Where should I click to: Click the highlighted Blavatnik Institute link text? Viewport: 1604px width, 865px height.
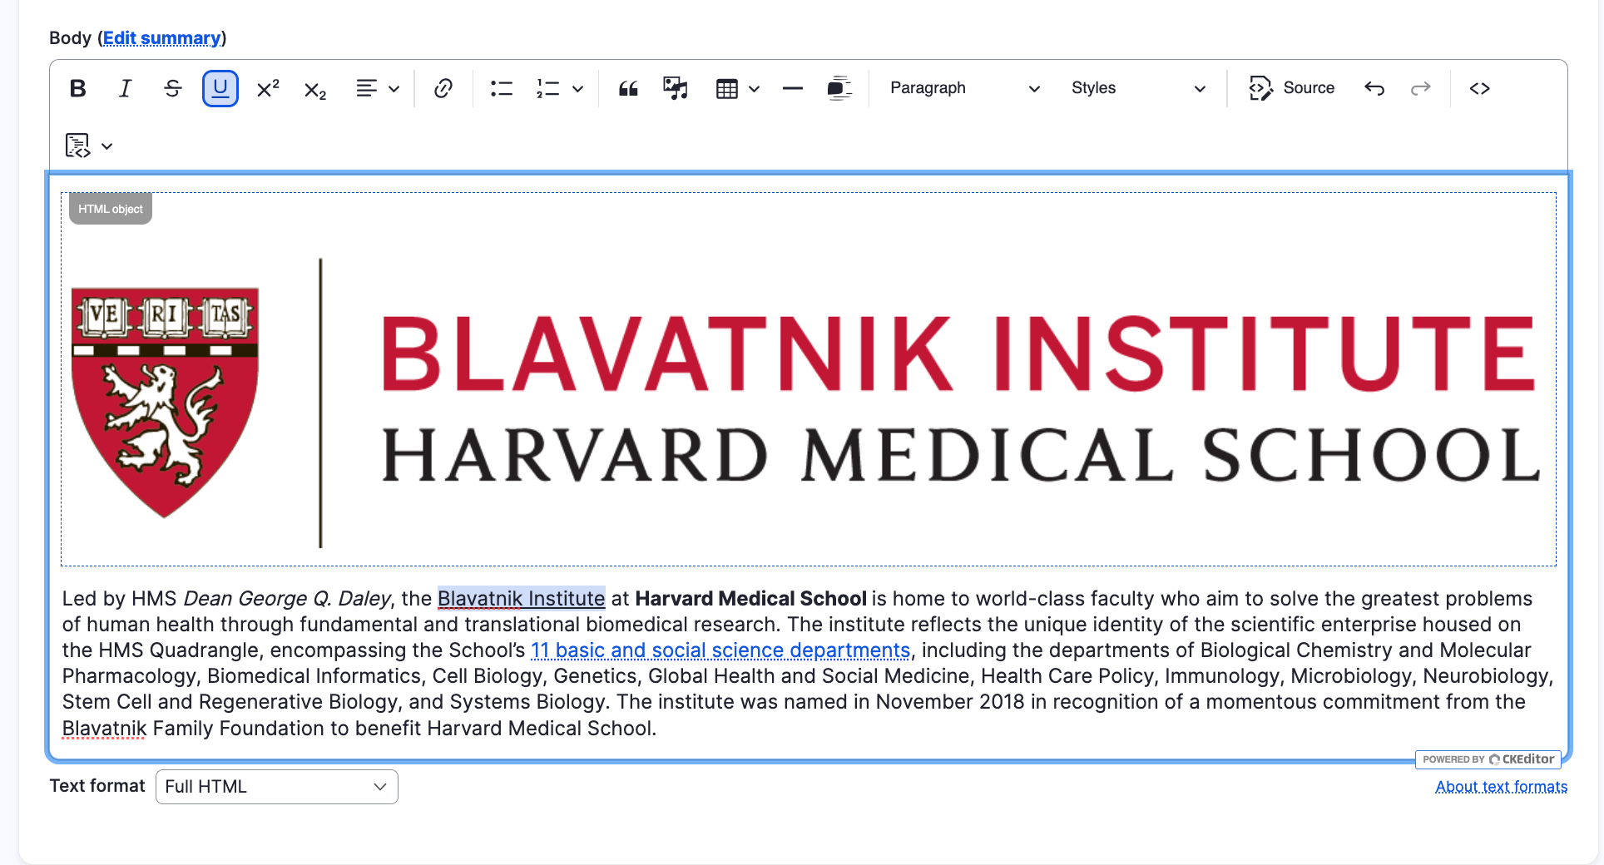(522, 599)
